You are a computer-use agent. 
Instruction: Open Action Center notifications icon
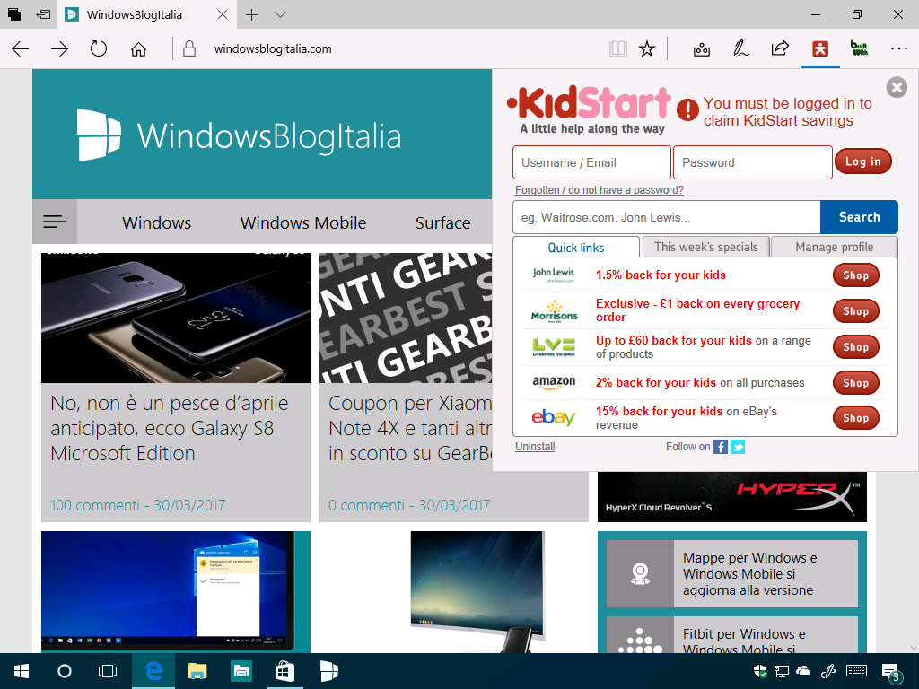(890, 673)
